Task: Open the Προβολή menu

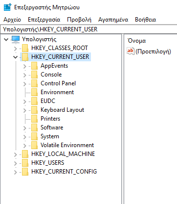Action: [79, 20]
